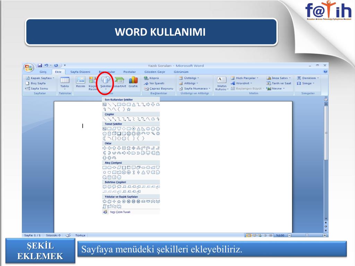Click Sözcük: 0 word count

coord(53,235)
